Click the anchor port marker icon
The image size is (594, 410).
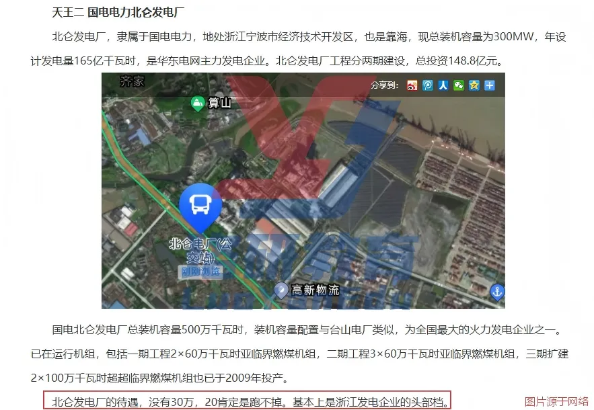pos(496,292)
